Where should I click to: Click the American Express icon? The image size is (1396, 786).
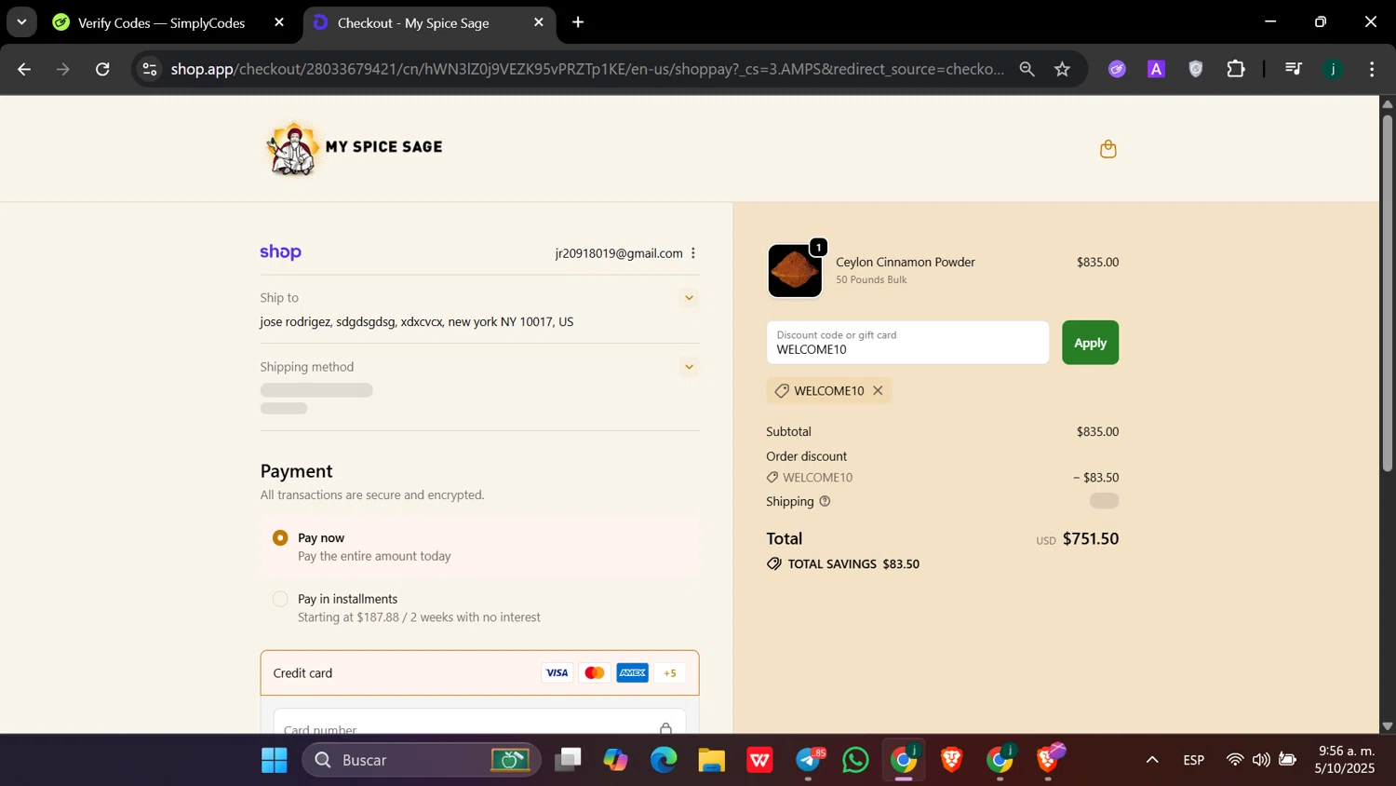(633, 673)
